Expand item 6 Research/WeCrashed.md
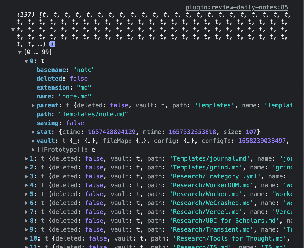The width and height of the screenshot is (304, 248). coord(26,203)
